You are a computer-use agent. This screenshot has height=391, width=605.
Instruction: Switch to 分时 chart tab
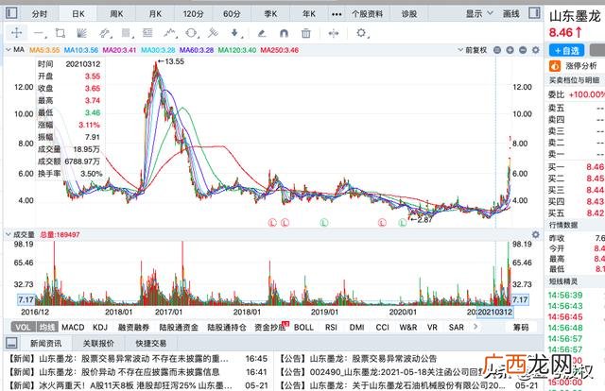[x=40, y=14]
